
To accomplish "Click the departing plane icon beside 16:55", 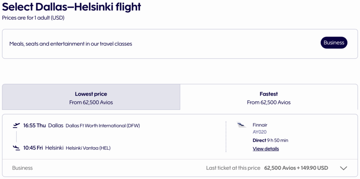I will click(x=16, y=126).
